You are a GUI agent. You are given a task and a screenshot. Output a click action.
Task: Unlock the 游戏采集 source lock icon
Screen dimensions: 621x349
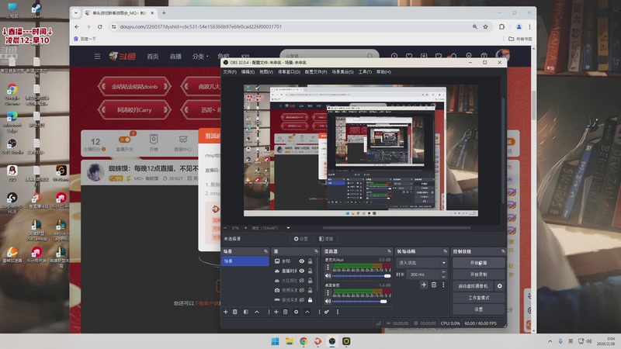(310, 300)
